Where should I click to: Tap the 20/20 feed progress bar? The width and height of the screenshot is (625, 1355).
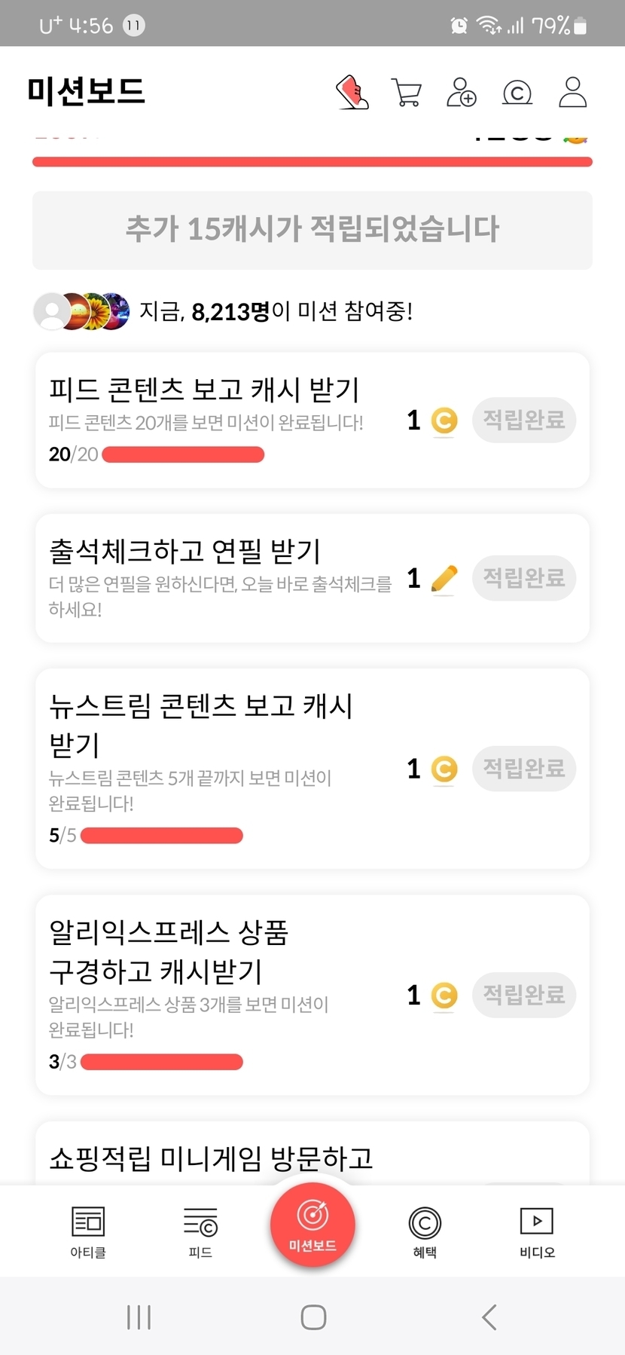pyautogui.click(x=183, y=454)
